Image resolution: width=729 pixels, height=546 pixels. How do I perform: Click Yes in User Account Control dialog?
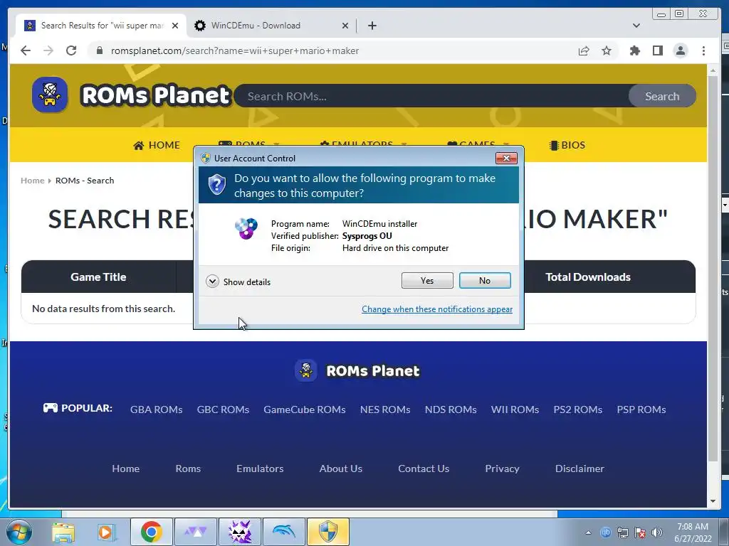pyautogui.click(x=427, y=280)
